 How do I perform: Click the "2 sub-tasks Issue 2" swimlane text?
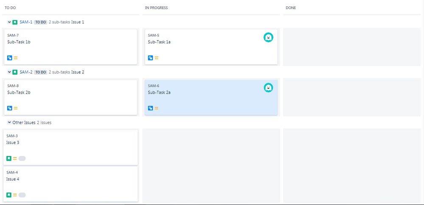66,72
